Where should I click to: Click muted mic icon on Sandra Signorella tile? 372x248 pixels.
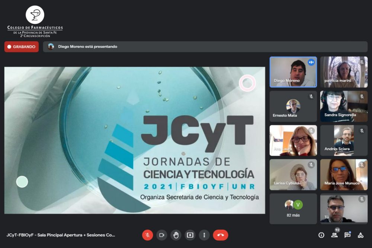(x=362, y=96)
